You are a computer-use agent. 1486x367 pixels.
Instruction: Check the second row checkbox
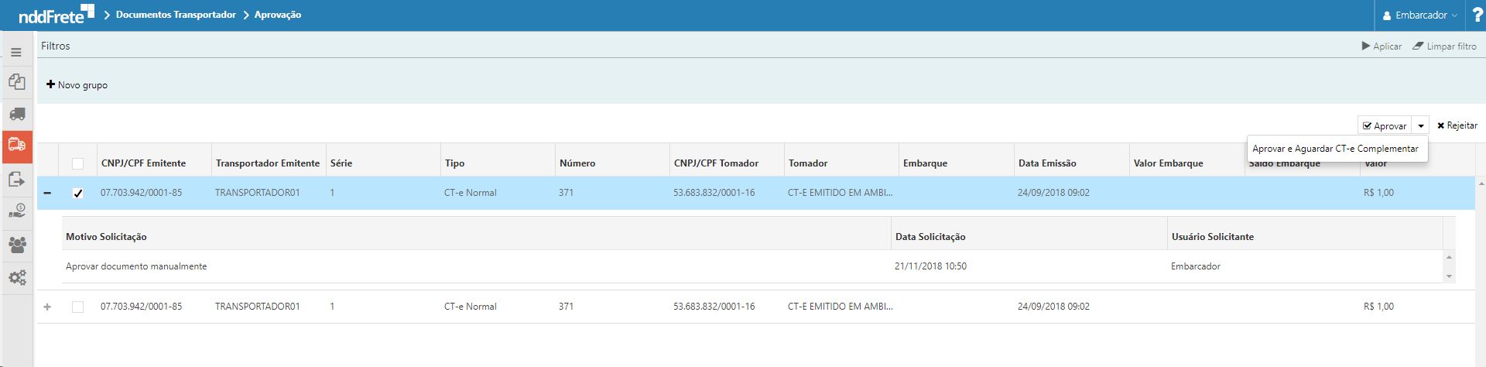[77, 307]
